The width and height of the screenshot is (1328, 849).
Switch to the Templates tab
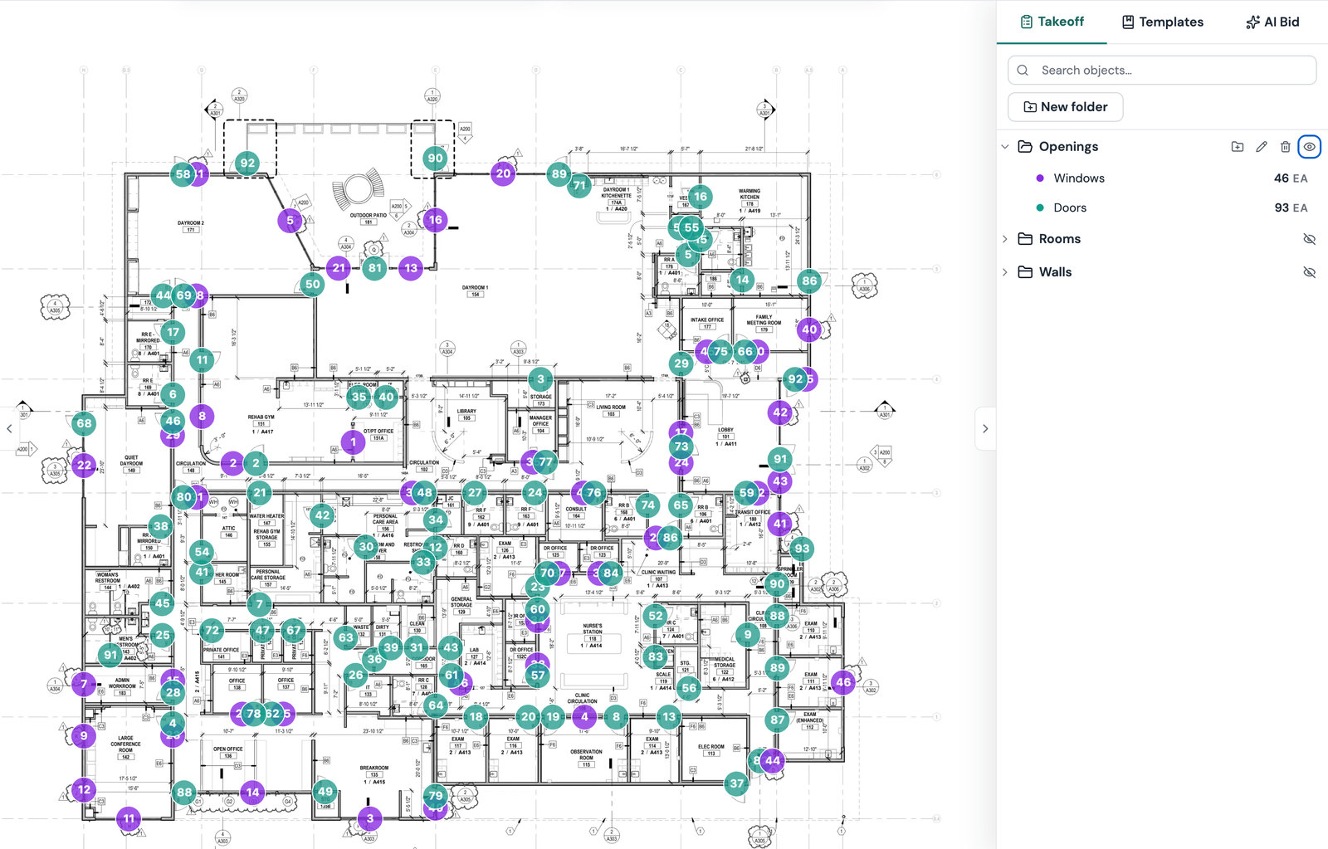(1162, 22)
